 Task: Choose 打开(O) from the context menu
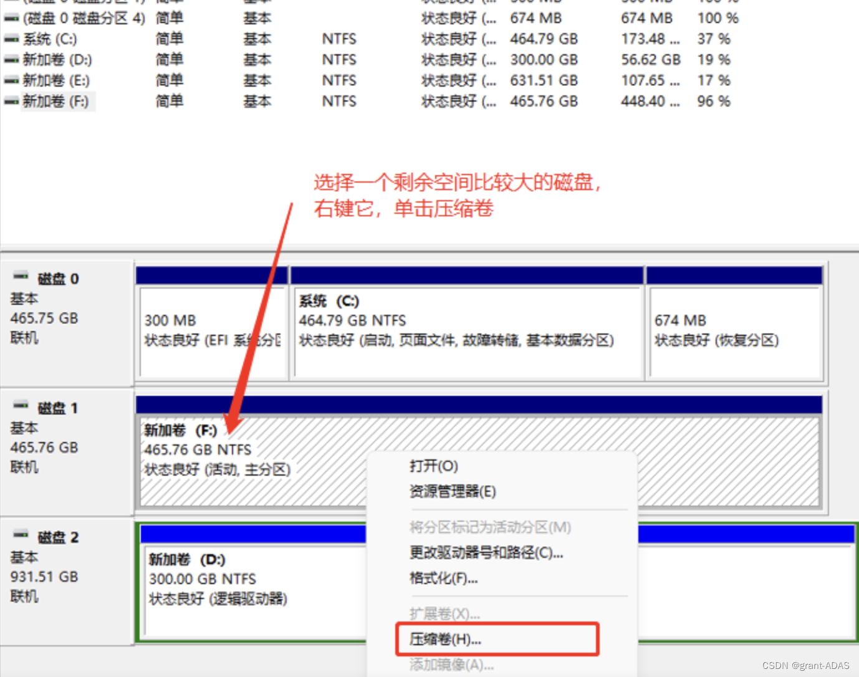tap(434, 466)
